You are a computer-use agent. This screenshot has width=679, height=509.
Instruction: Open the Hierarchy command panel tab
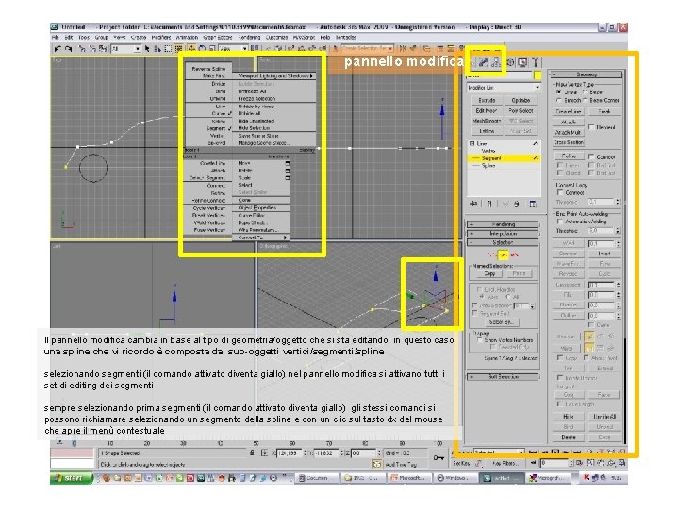click(496, 63)
